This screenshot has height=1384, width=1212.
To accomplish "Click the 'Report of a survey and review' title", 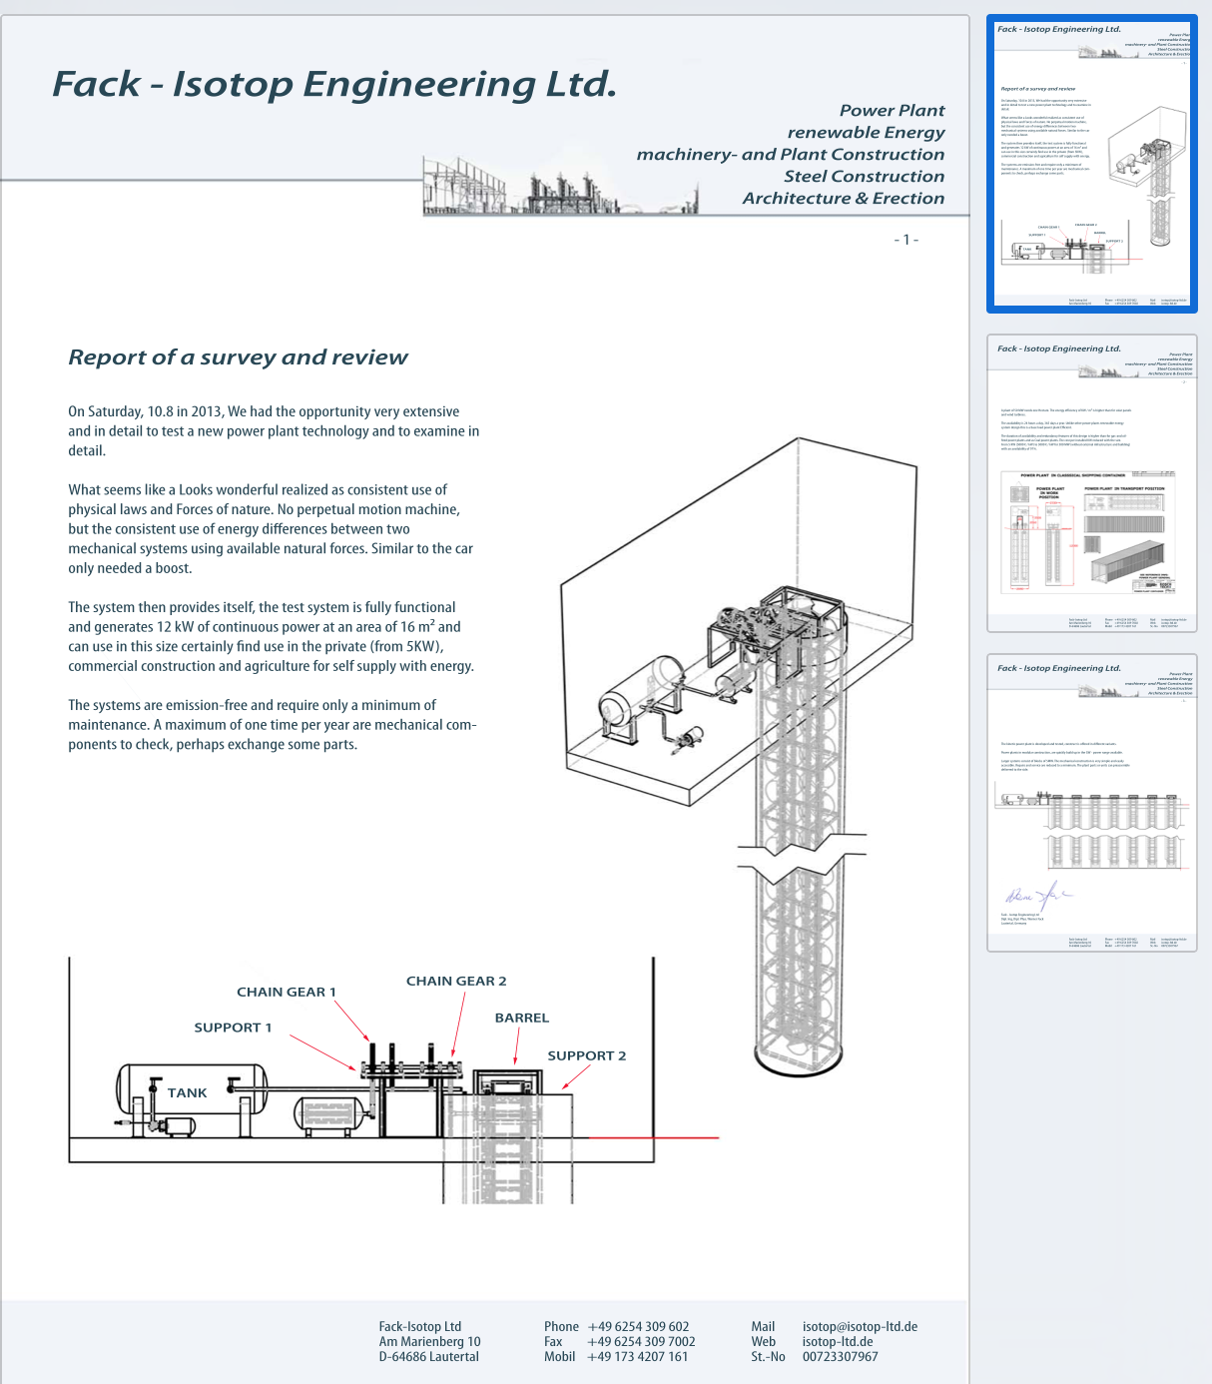I will pos(239,357).
